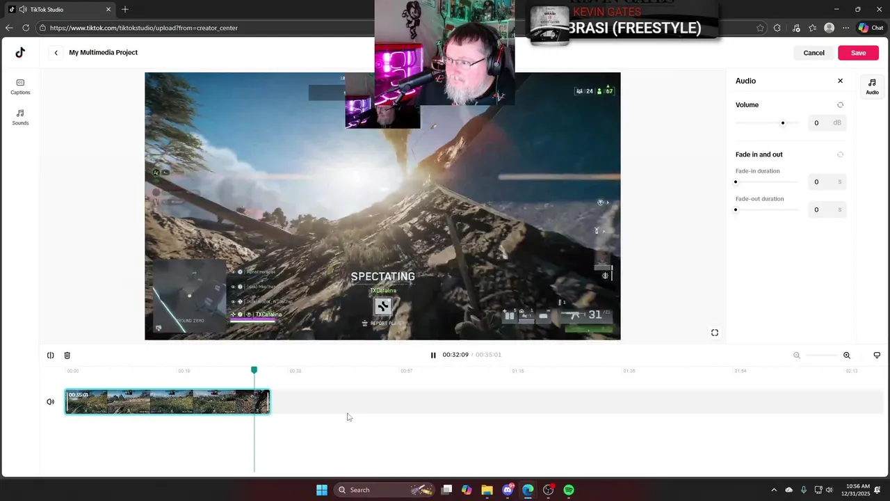Viewport: 890px width, 501px height.
Task: Click the Fade-in duration slider handle
Action: click(736, 182)
